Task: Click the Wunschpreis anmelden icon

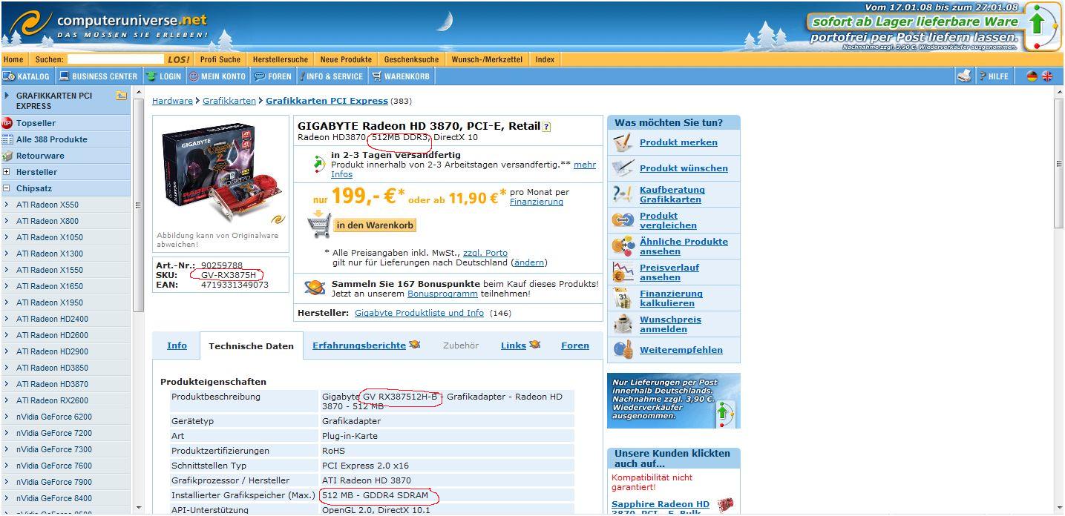Action: pos(623,324)
